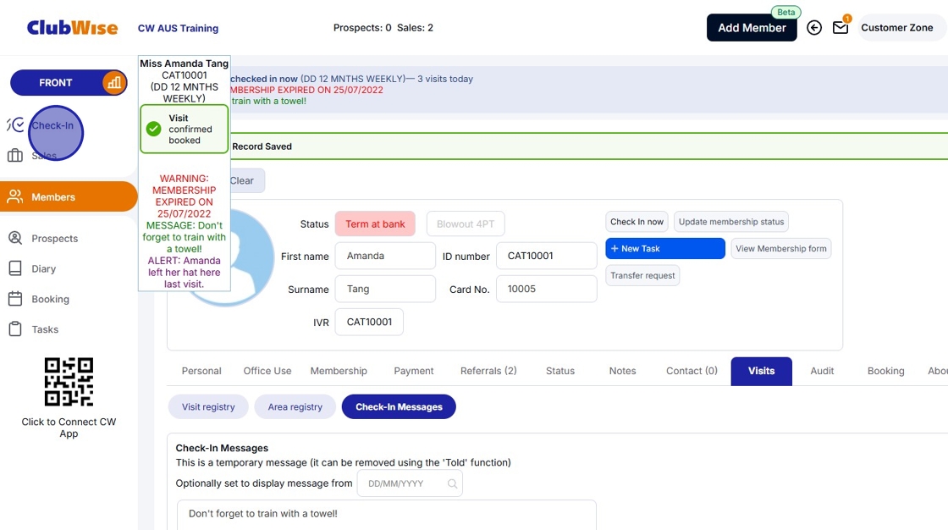
Task: Click the date search magnifier icon
Action: (x=452, y=483)
